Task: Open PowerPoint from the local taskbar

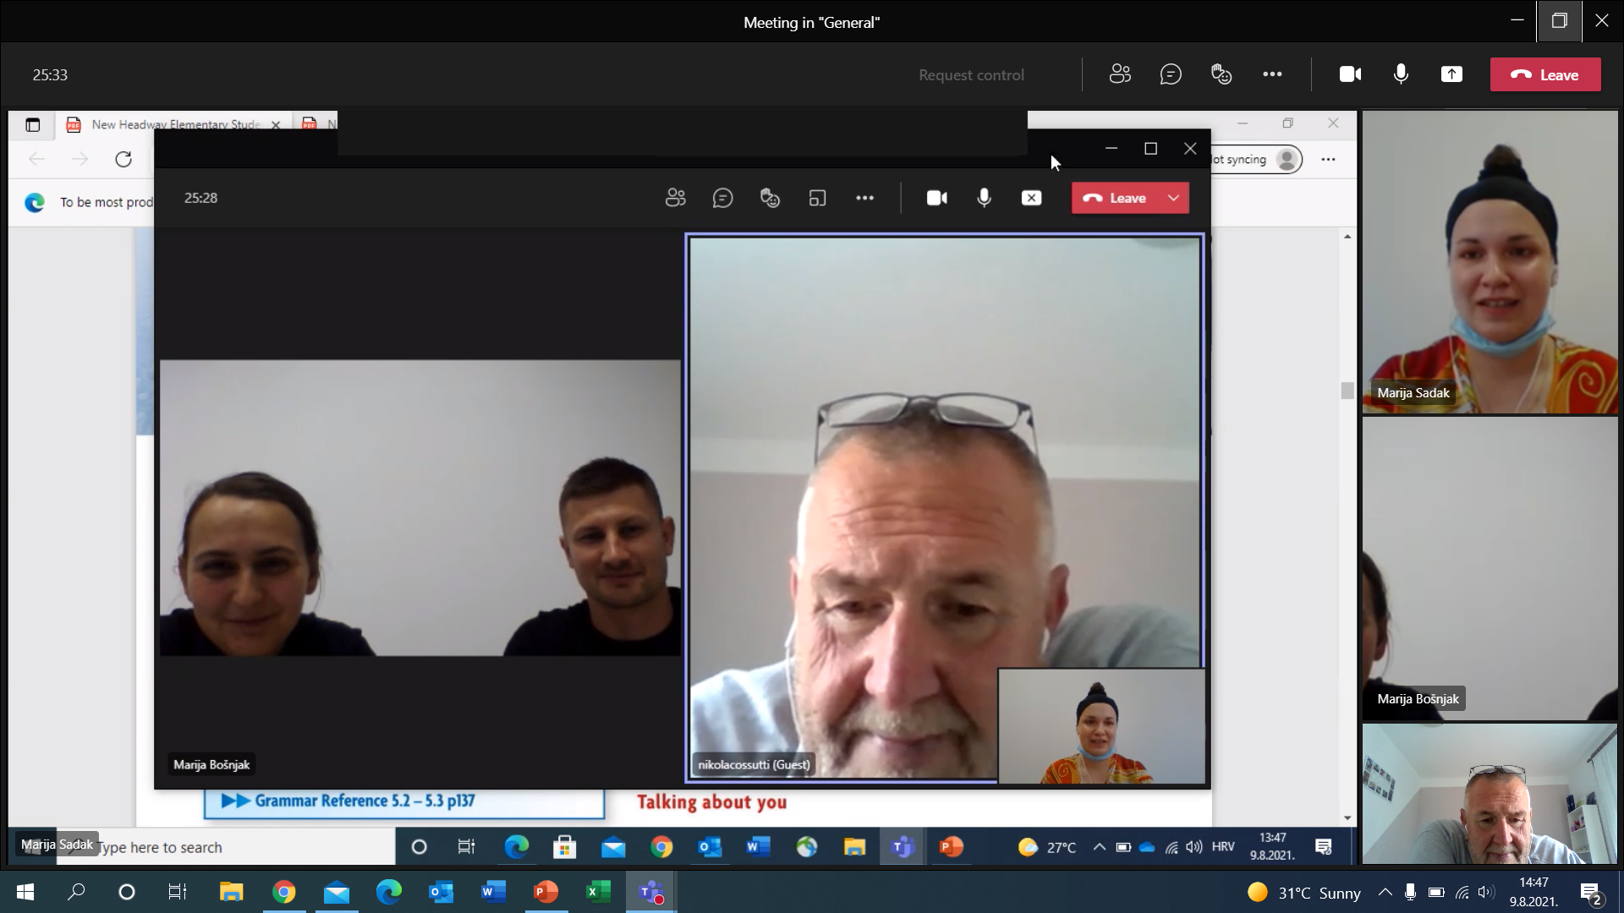Action: coord(546,892)
